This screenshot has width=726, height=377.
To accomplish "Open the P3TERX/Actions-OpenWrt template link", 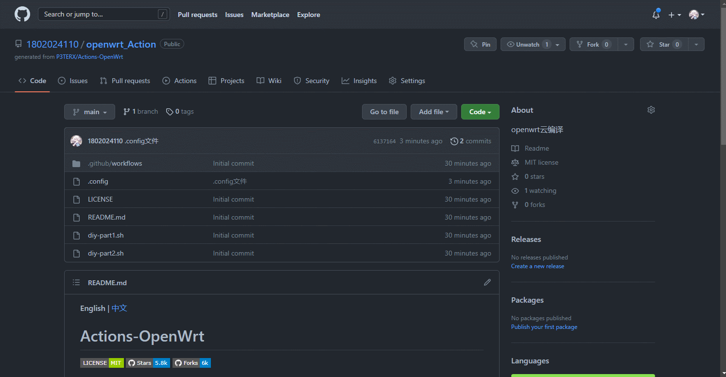I will coord(89,57).
